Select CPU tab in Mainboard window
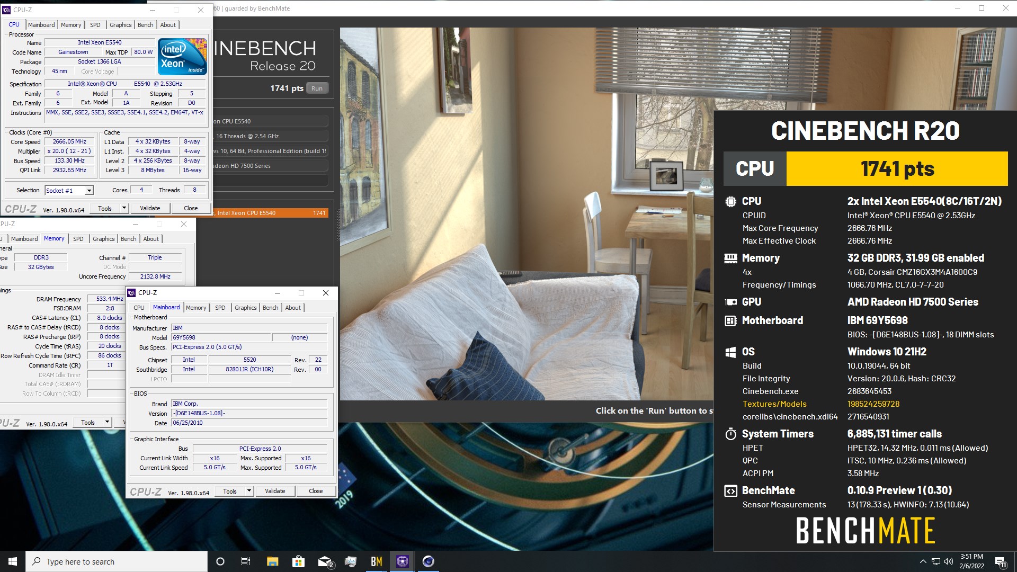The height and width of the screenshot is (572, 1017). pos(139,308)
